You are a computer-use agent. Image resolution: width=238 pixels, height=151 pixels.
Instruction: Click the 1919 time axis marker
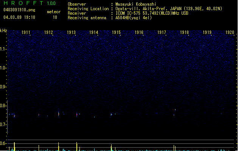click(207, 32)
